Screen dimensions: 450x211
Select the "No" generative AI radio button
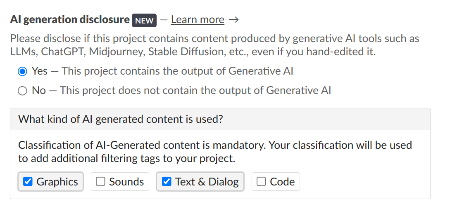(x=22, y=91)
